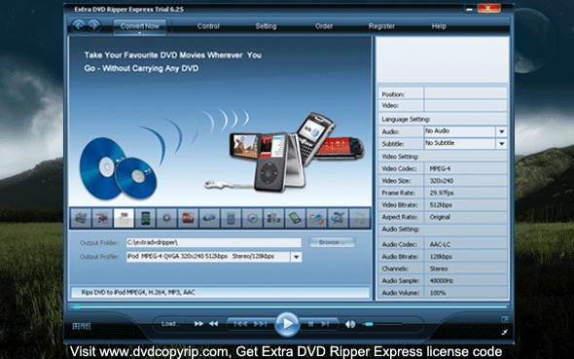Start playback with the Play button

coord(287,324)
